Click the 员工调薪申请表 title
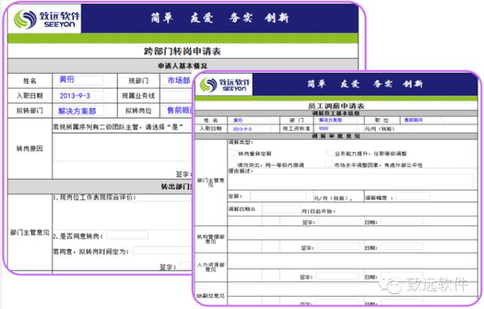Screen dimensions: 484x309 336,106
